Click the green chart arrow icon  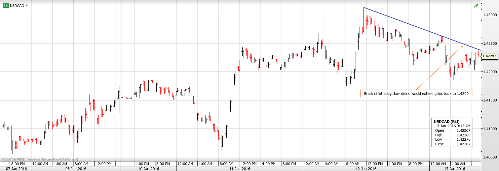476,6
